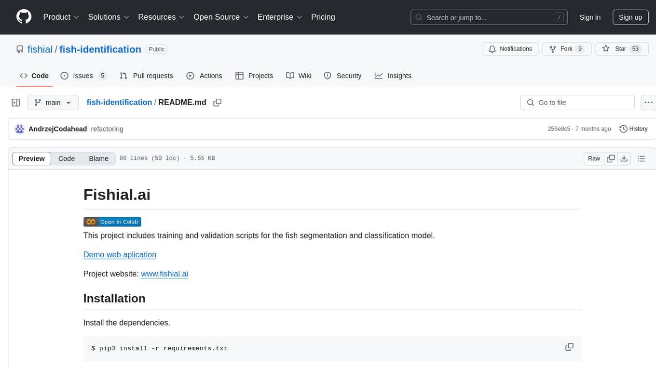Open the document outline list icon
Image resolution: width=656 pixels, height=368 pixels.
tap(641, 158)
